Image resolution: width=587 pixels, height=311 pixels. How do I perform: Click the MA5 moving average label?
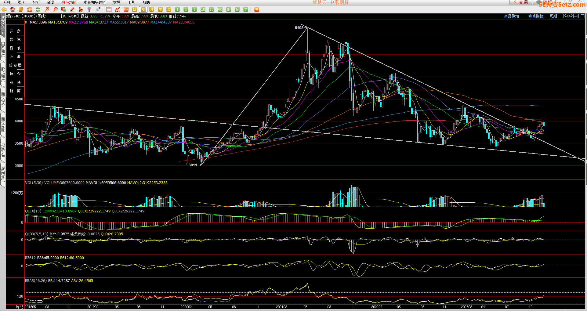pos(38,22)
